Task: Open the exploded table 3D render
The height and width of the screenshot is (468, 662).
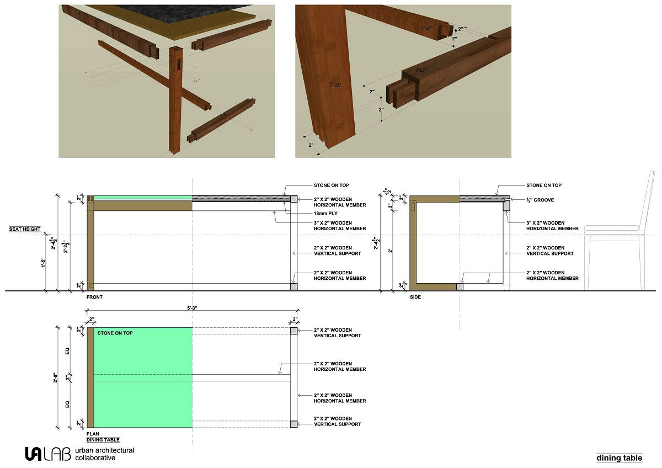Action: tap(167, 81)
